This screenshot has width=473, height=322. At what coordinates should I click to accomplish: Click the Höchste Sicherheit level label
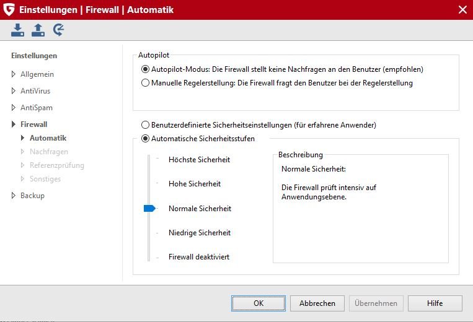(x=199, y=160)
